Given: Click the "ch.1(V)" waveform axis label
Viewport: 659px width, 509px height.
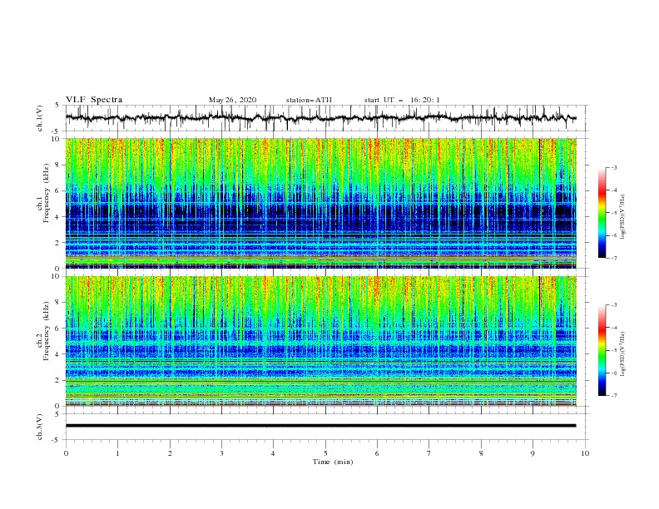Looking at the screenshot, I should point(40,118).
